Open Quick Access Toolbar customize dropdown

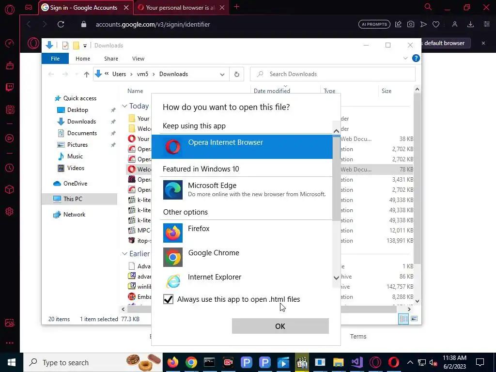[85, 46]
